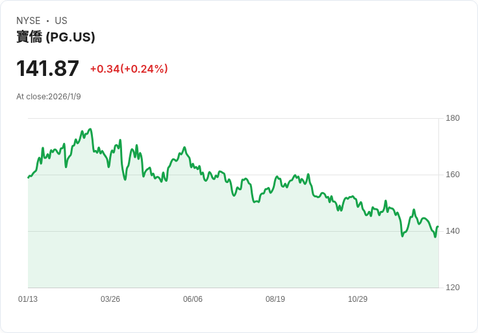Click the 141.87 current price
The width and height of the screenshot is (478, 333).
[47, 68]
